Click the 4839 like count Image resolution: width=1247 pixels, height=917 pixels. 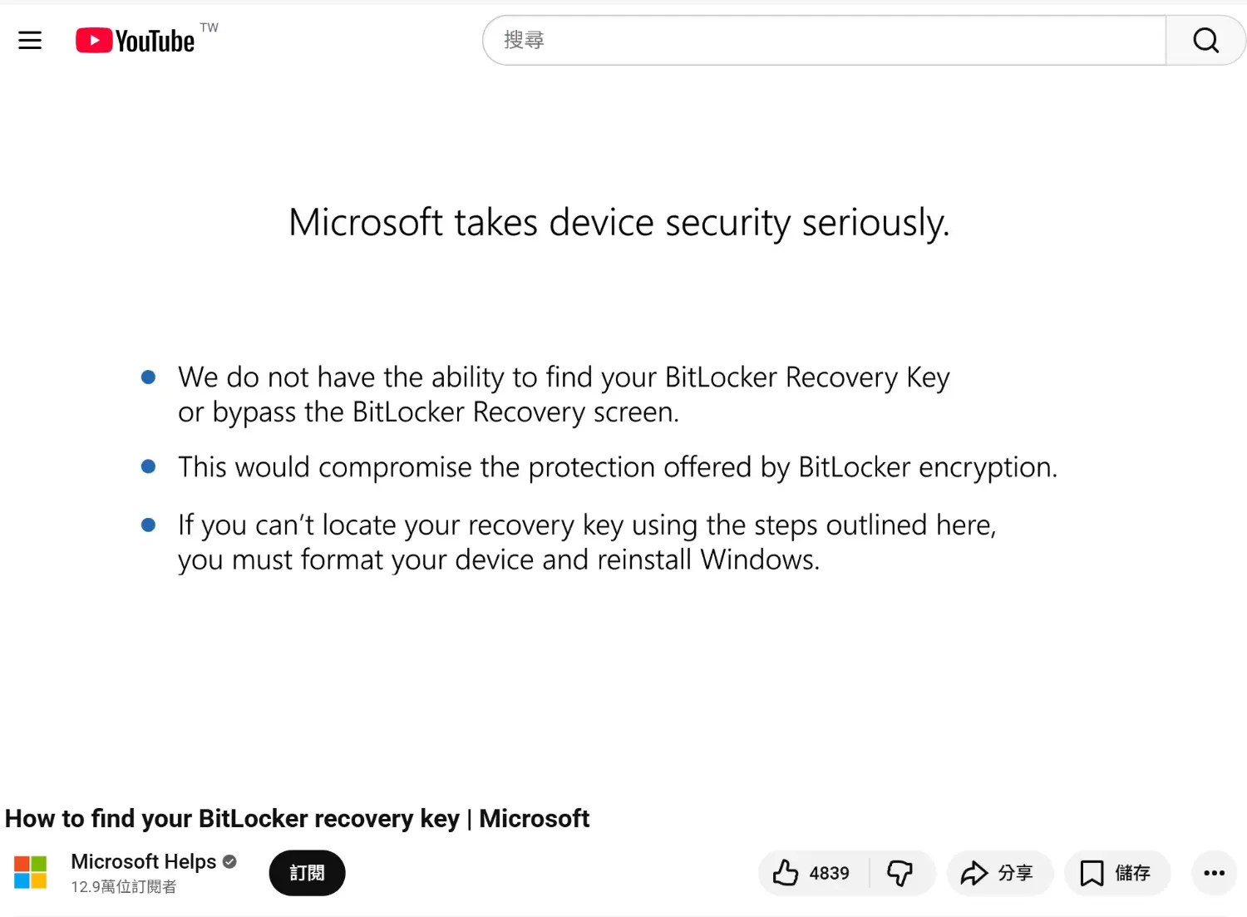tap(829, 873)
